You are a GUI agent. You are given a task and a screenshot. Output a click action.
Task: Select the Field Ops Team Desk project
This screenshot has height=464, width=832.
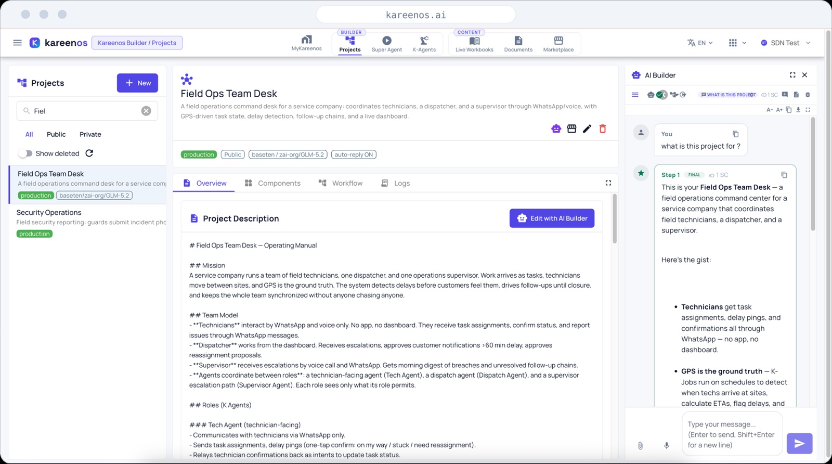click(88, 185)
